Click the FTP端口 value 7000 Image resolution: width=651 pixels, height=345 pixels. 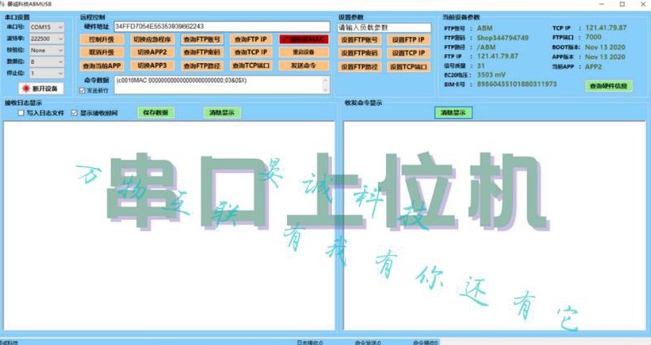[x=594, y=37]
